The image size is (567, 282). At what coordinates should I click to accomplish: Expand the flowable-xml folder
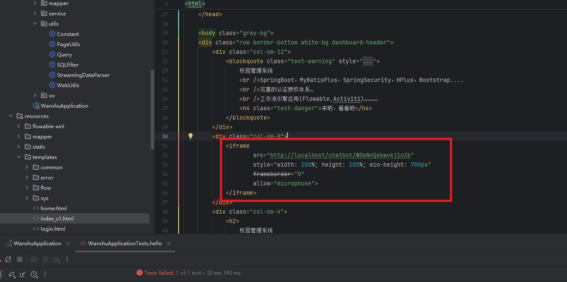coord(19,126)
